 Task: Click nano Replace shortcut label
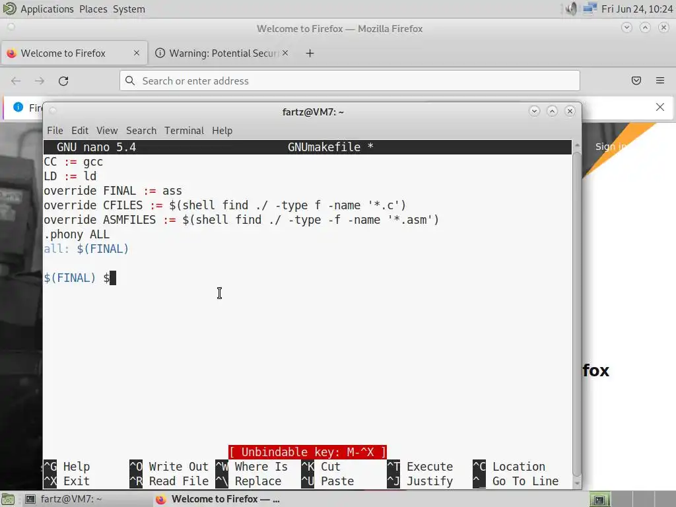coord(258,481)
